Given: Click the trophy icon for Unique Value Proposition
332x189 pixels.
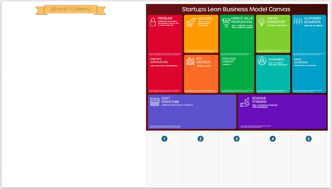Looking at the screenshot, I should 226,22.
